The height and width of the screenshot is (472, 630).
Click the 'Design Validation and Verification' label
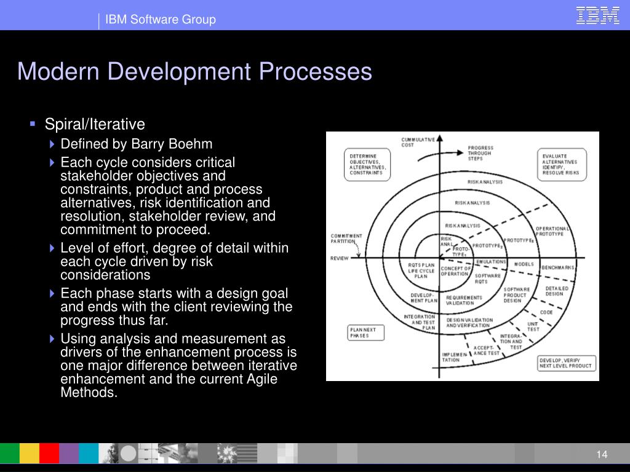pyautogui.click(x=469, y=323)
